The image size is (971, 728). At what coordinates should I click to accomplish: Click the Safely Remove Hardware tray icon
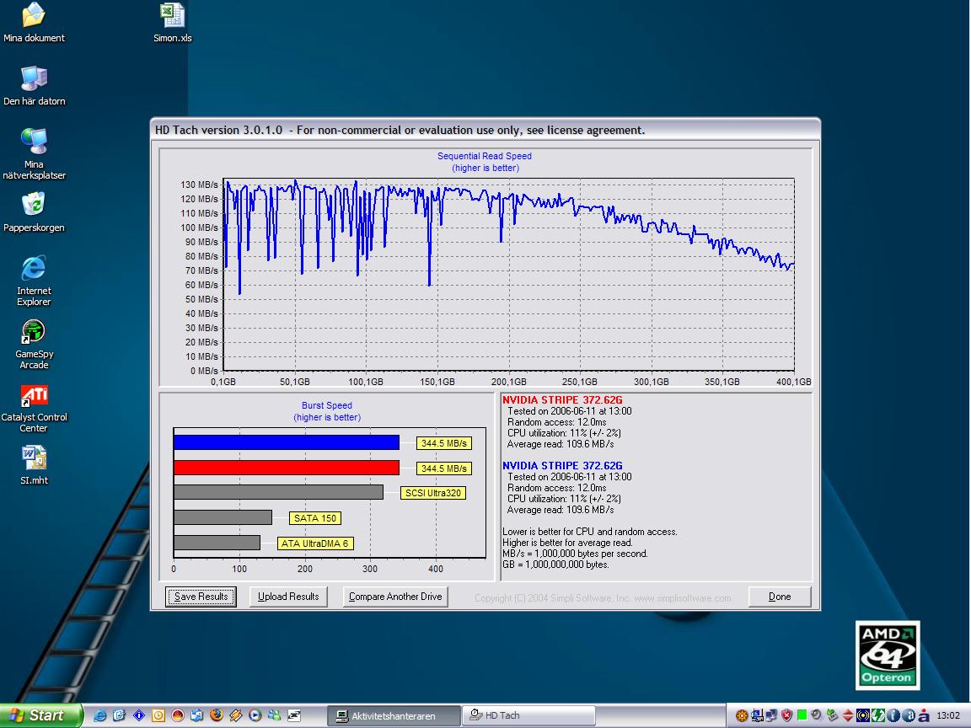click(832, 715)
